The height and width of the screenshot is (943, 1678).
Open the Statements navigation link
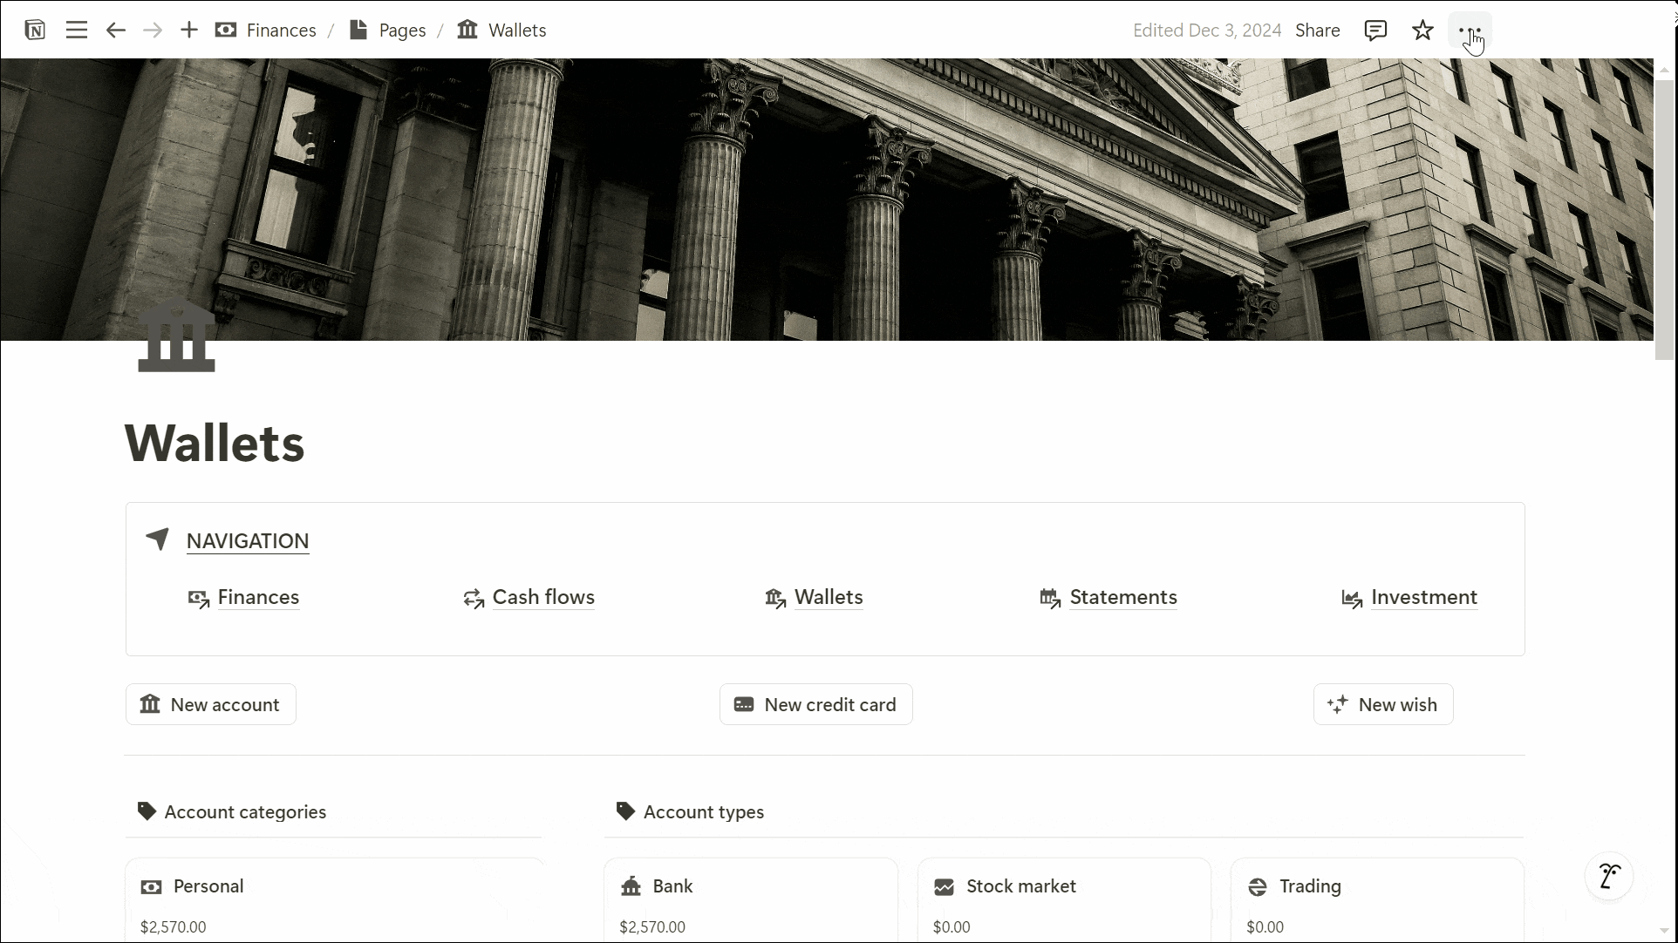click(1122, 597)
